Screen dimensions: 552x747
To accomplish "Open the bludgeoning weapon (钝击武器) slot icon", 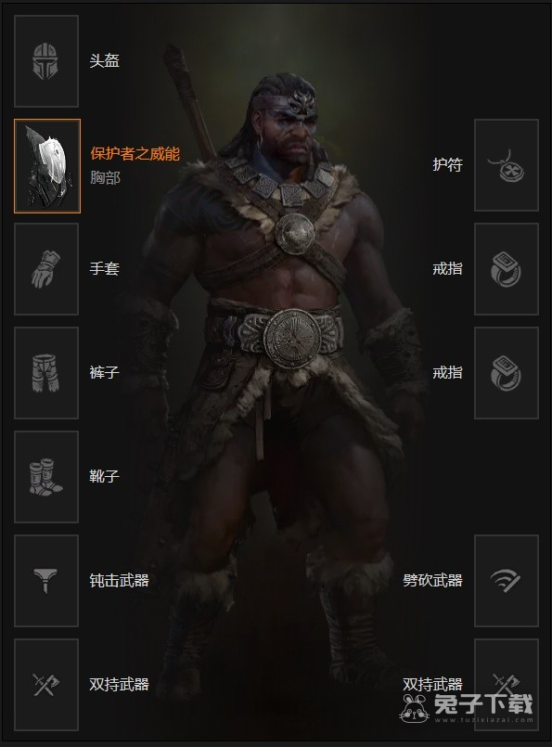I will [x=46, y=581].
